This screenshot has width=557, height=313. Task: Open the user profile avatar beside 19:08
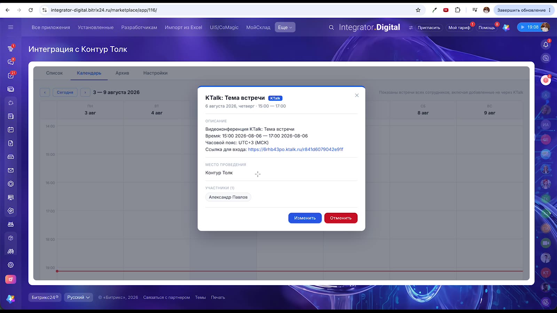click(x=545, y=27)
